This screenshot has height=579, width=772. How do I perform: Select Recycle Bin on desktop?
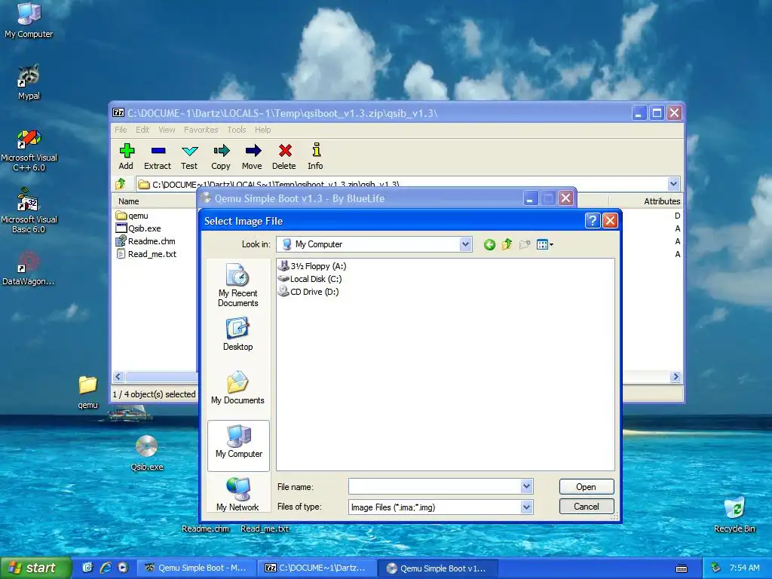[x=734, y=516]
